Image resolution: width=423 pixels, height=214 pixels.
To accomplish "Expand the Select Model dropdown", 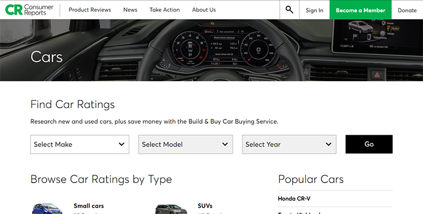I will pos(186,145).
